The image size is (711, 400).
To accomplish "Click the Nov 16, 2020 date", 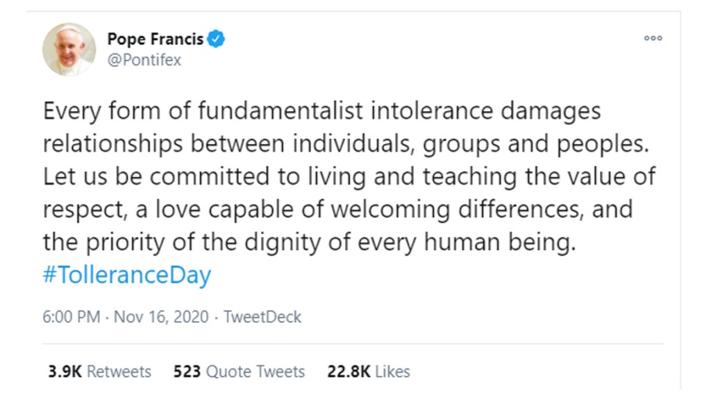I will 161,317.
